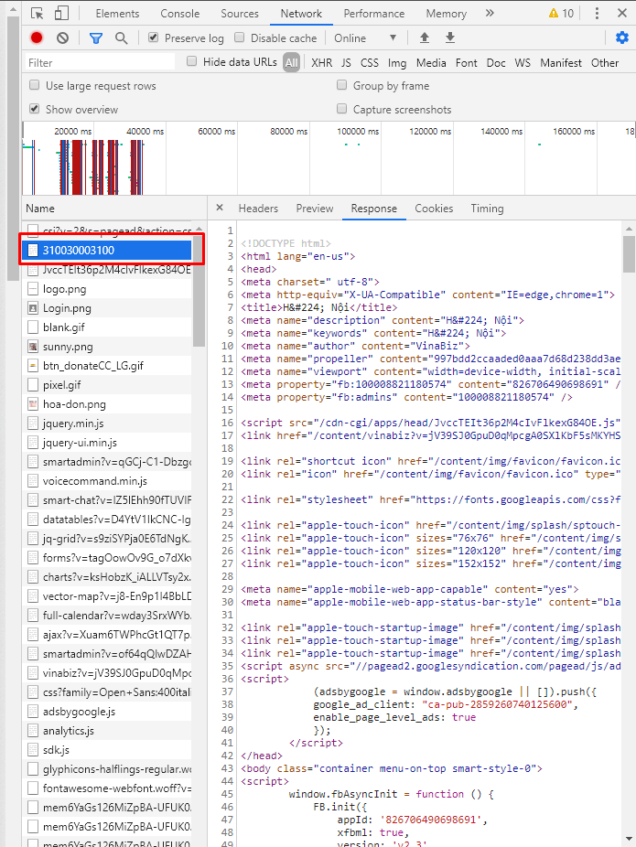Open the Timing tab of the request
Viewport: 636px width, 847px height.
tap(487, 209)
